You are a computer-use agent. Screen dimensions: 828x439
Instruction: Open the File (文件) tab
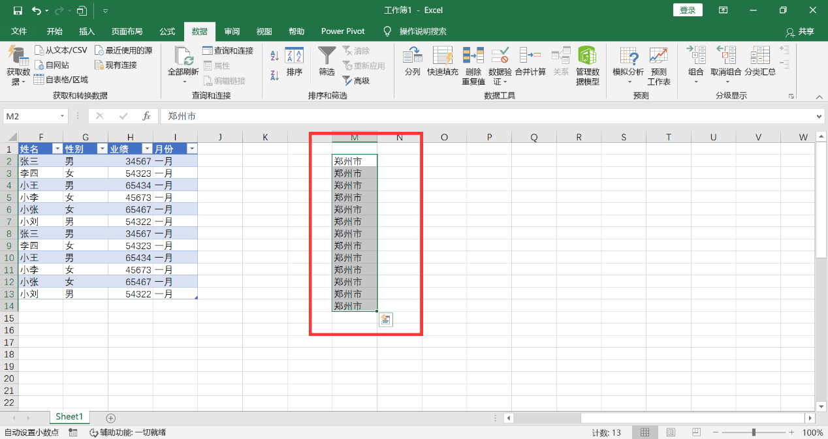tap(19, 31)
